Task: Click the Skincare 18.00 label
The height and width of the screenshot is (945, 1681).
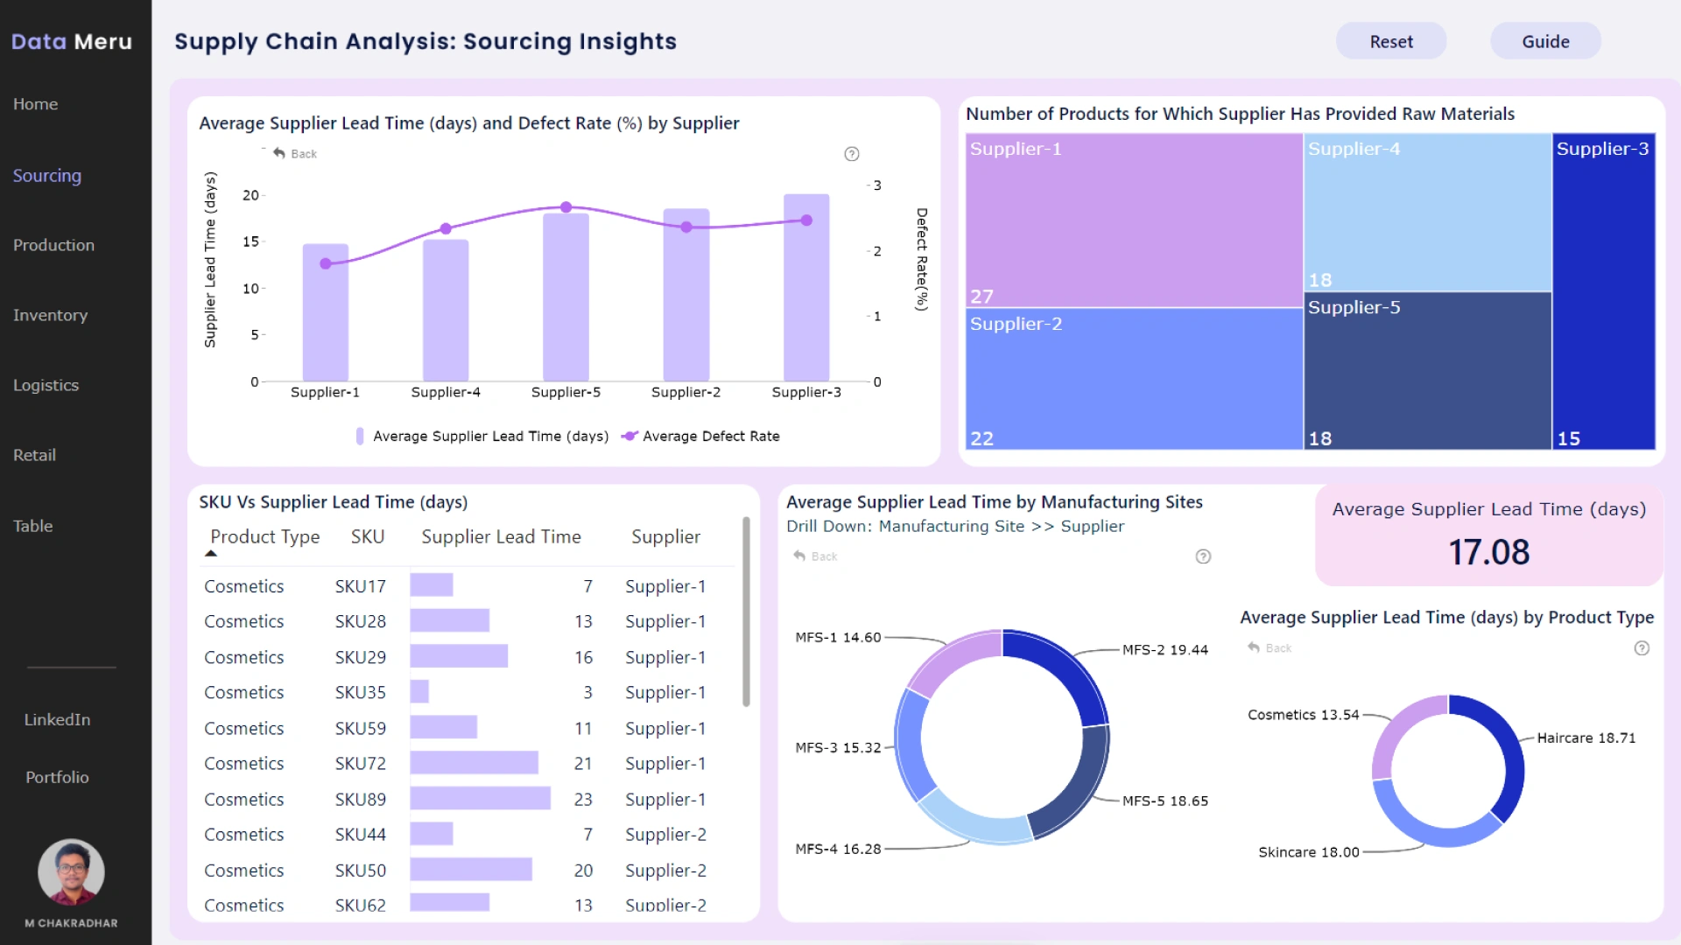Action: (x=1309, y=852)
